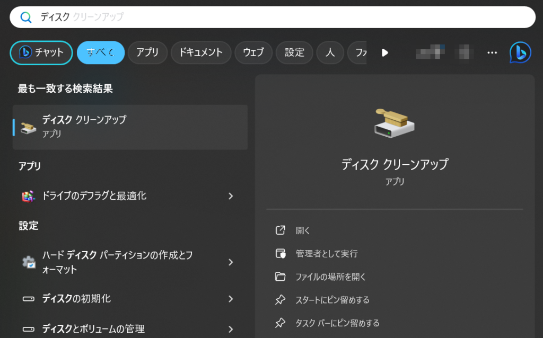Switch to the ドキュメント filter tab
The width and height of the screenshot is (543, 338).
(201, 52)
